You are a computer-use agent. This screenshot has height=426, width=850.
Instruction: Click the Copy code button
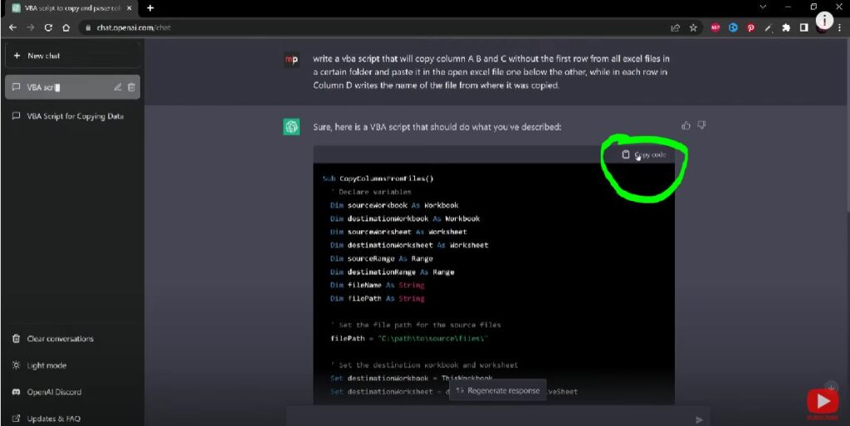[644, 155]
